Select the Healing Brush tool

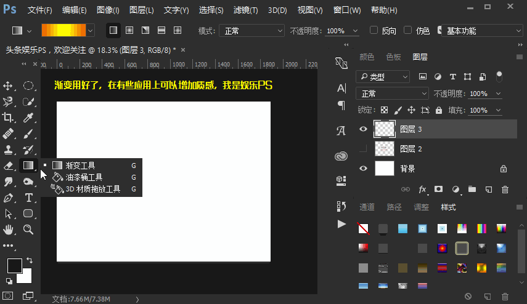pyautogui.click(x=8, y=134)
